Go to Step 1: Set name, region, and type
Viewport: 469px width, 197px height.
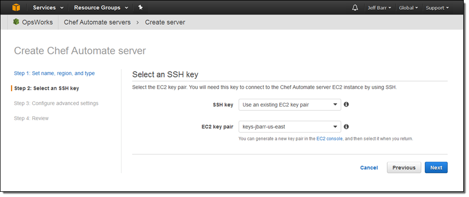tap(54, 73)
